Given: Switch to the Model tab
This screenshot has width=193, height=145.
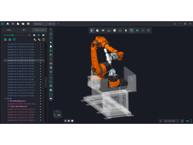Looking at the screenshot, I should [9, 30].
